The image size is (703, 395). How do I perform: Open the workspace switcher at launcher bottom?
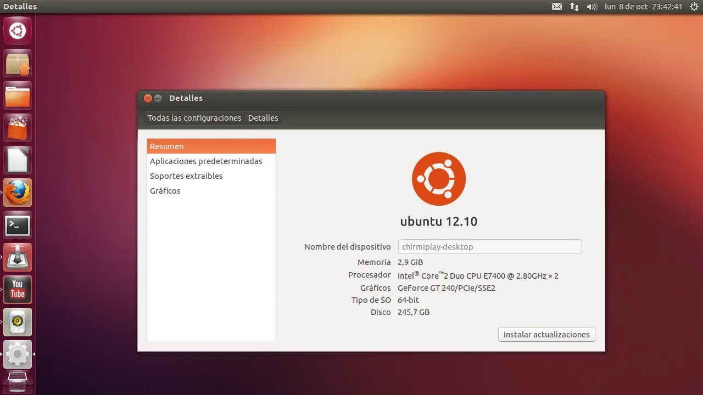coord(18,382)
